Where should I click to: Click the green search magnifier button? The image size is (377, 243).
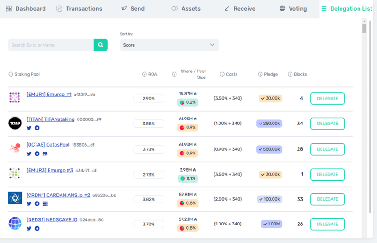click(x=100, y=45)
